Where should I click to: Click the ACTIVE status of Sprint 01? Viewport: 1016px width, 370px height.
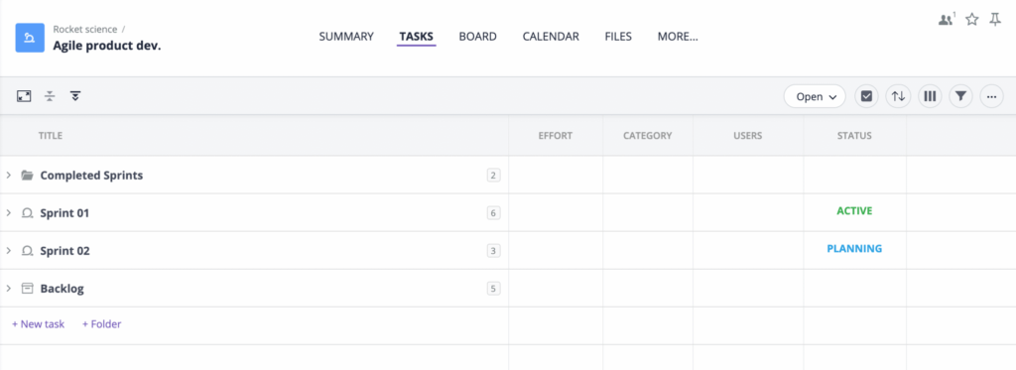point(854,210)
